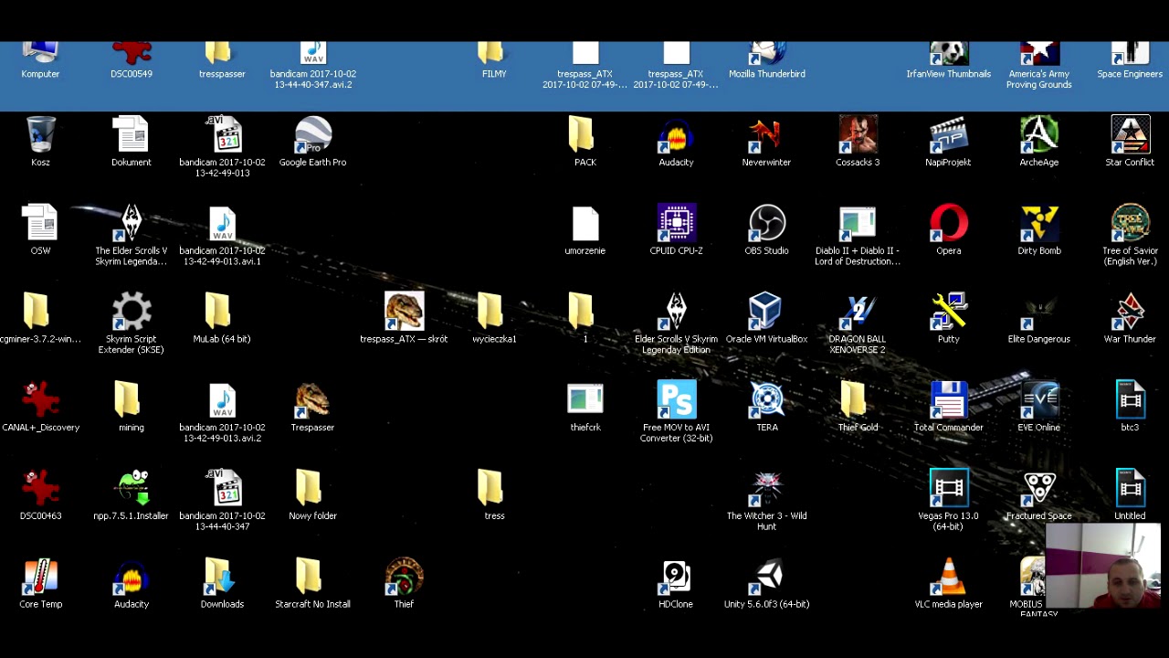Run the npp.7.5.1.Installer

click(131, 495)
